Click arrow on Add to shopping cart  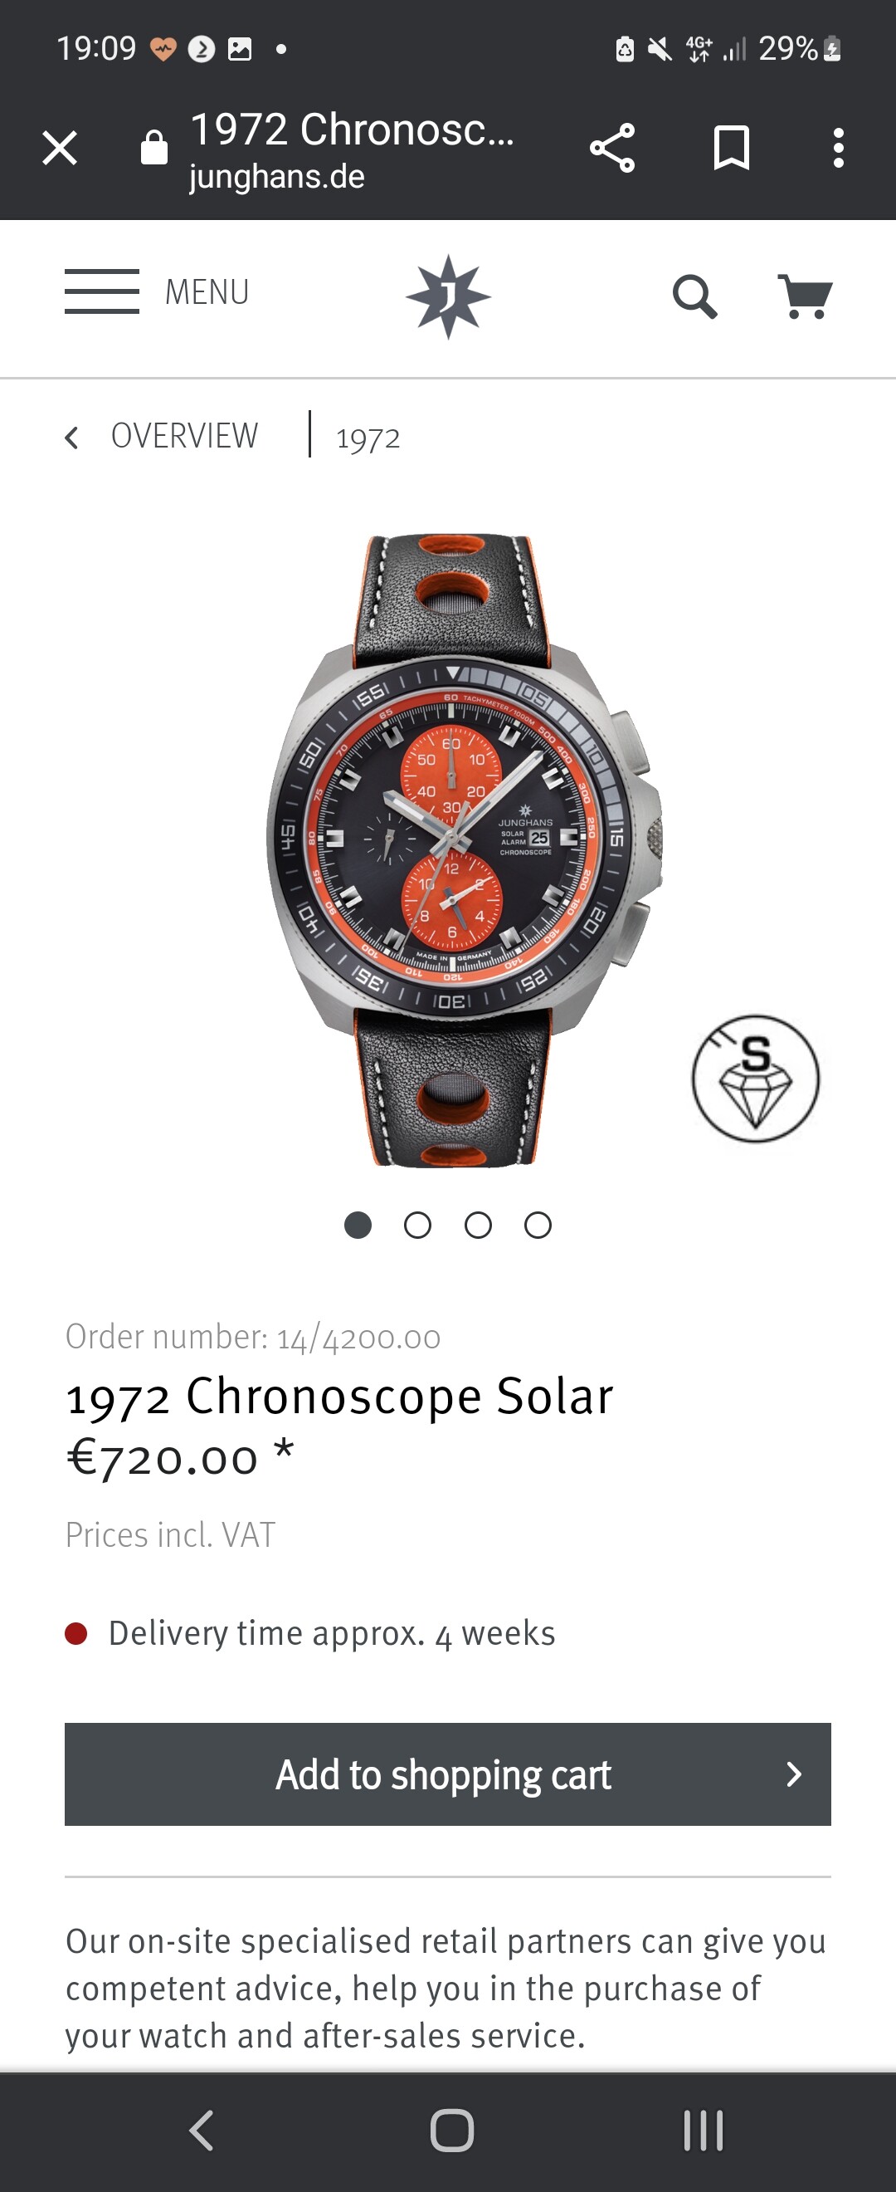pyautogui.click(x=793, y=1774)
